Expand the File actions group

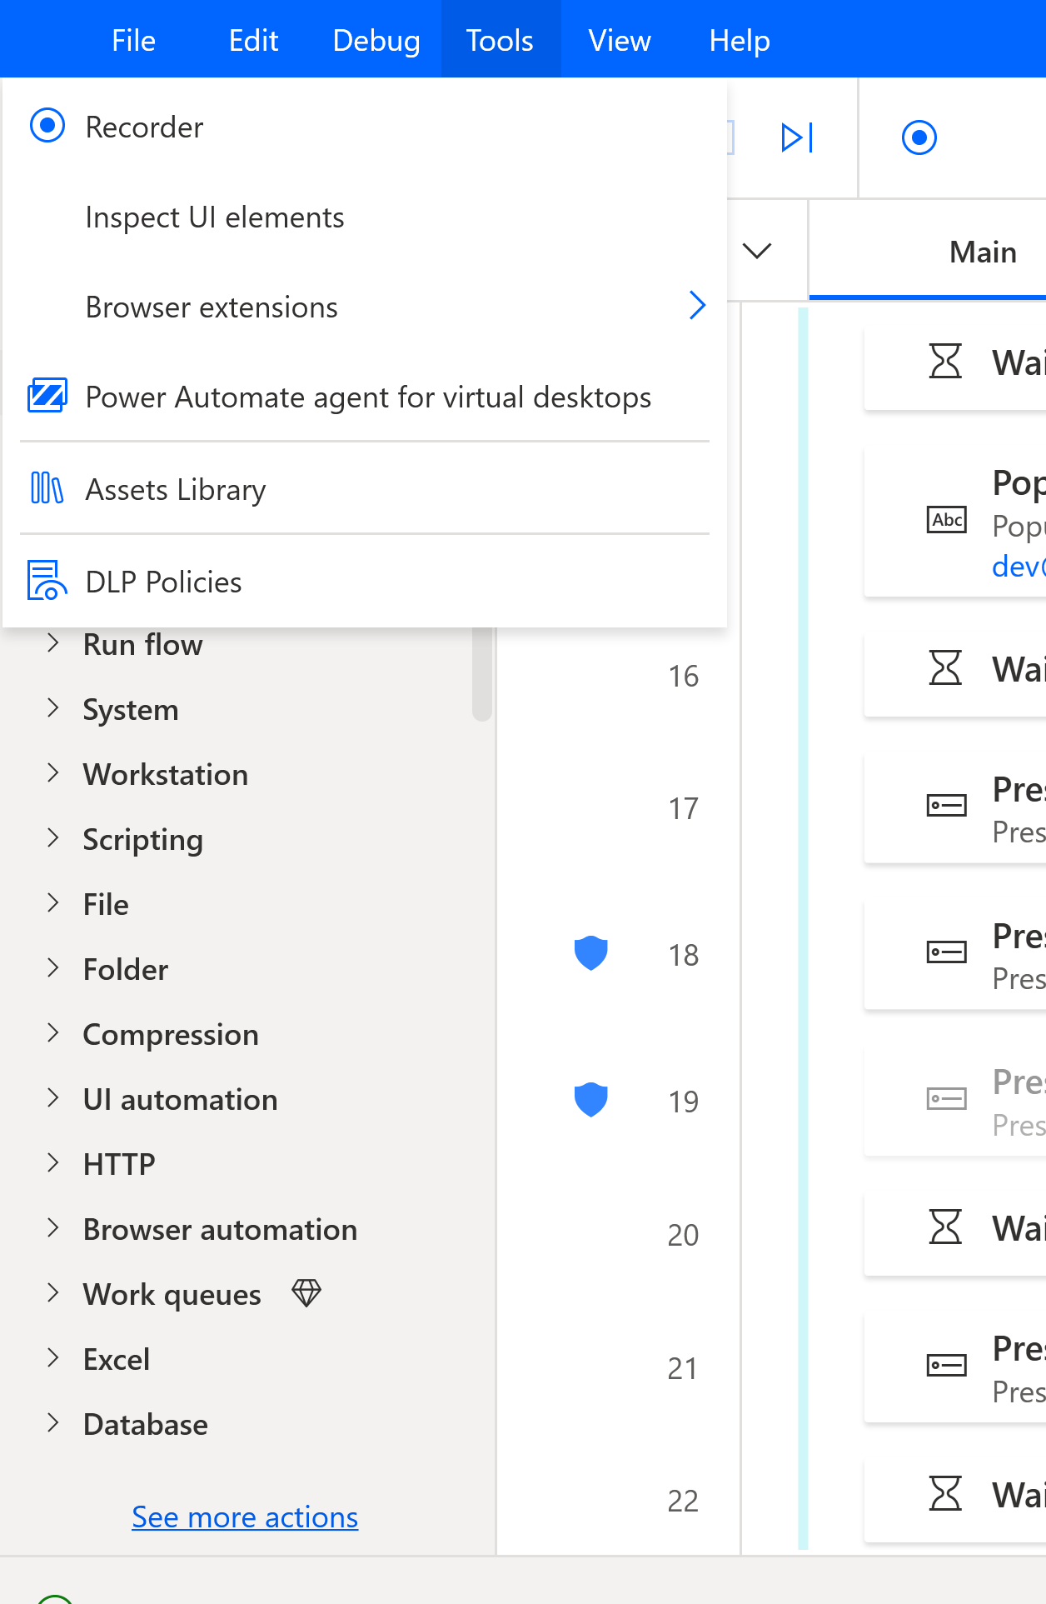pos(53,903)
